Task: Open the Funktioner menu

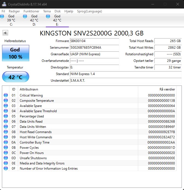Action: point(32,11)
